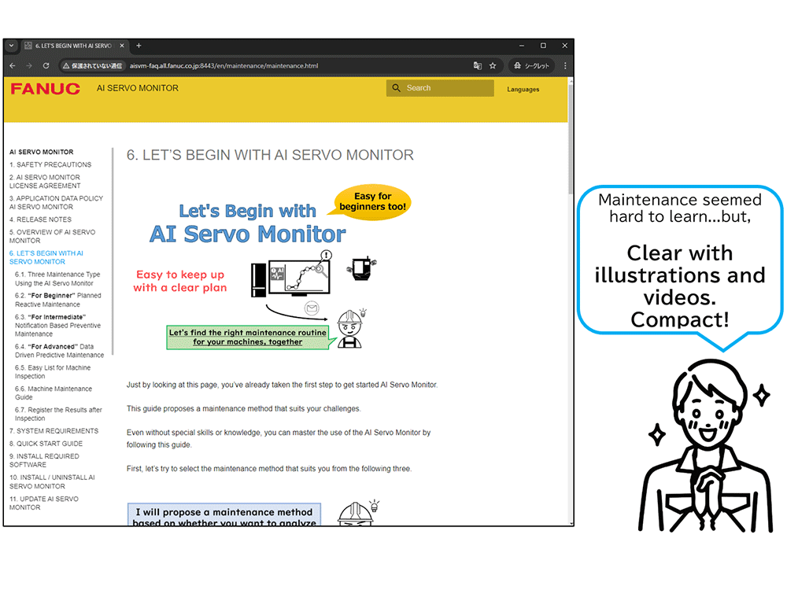787x590 pixels.
Task: Open 6.4 For Advanced Data Driven Predictive
Action: 59,351
